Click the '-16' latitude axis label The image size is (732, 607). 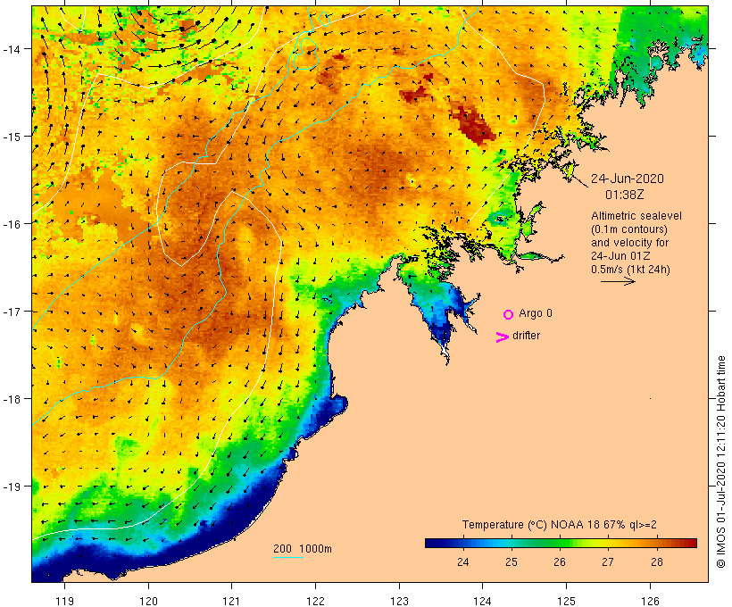pos(12,224)
